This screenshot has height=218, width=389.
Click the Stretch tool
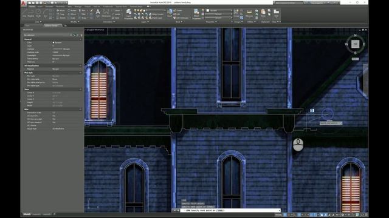tap(61, 18)
